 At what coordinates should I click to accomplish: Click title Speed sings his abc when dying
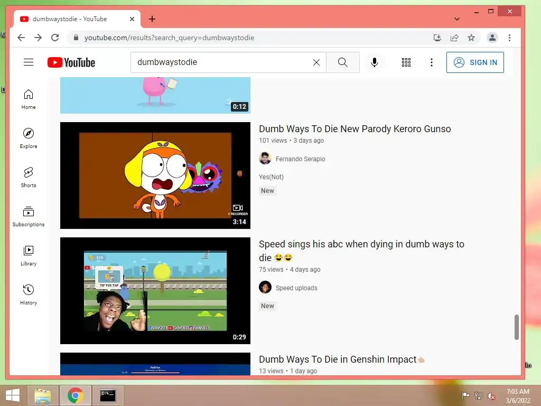tap(361, 251)
